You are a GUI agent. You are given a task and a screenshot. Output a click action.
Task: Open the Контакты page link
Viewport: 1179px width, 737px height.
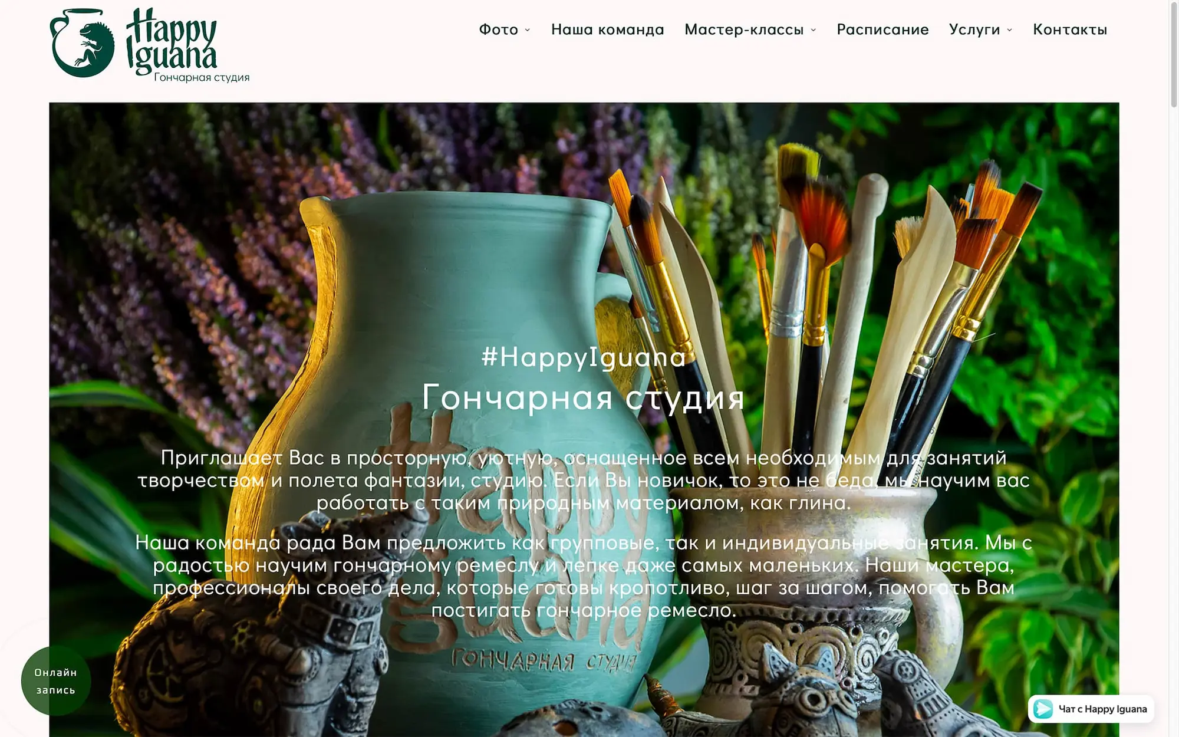[1070, 29]
